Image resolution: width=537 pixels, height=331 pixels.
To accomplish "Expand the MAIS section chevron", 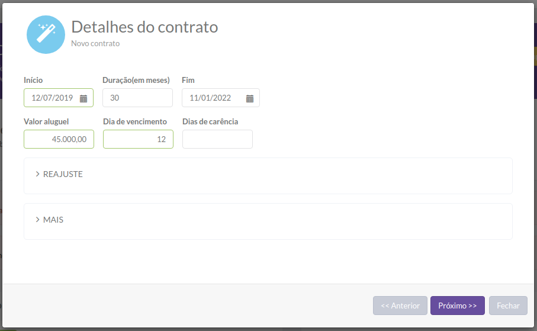I will [x=38, y=220].
